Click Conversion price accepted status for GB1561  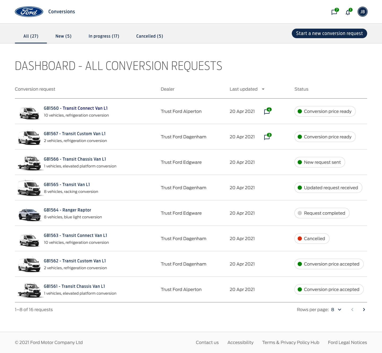coord(329,289)
